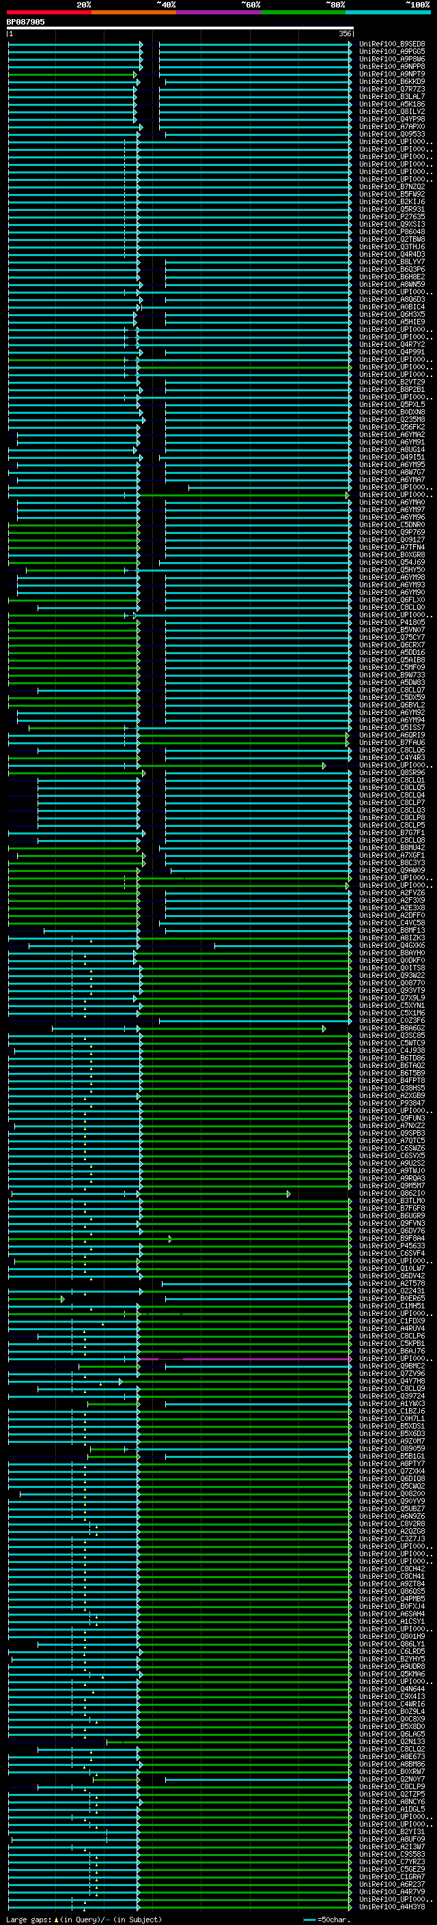Select hit UniRef100_B6KKD9
The width and height of the screenshot is (437, 1925).
click(x=392, y=81)
